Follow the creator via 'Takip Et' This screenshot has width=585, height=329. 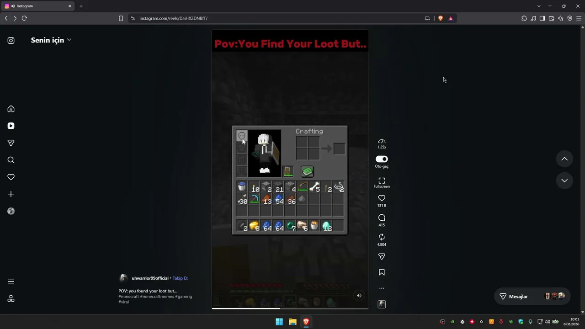[180, 278]
